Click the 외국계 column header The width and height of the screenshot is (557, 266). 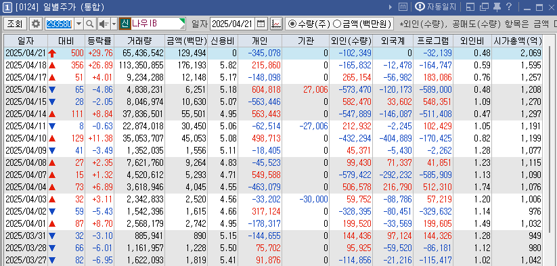(x=393, y=41)
